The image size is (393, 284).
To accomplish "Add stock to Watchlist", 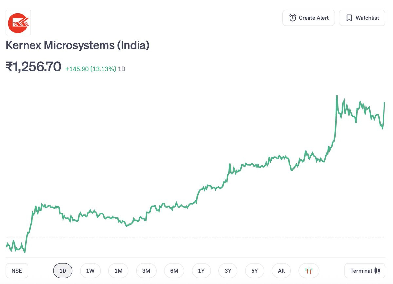I will [362, 18].
